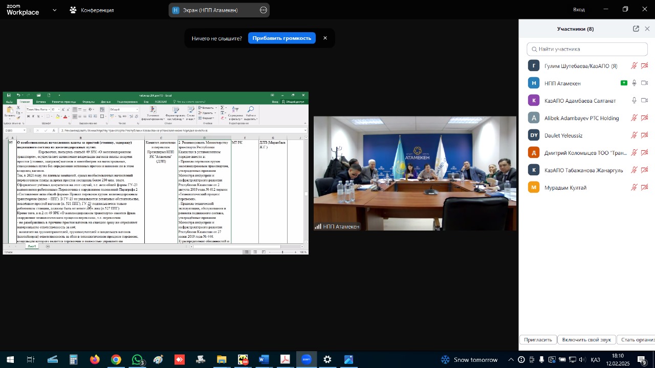Viewport: 655px width, 368px height.
Task: Select participant Дмитрий Коломыцев ТОО
Action: click(x=587, y=153)
